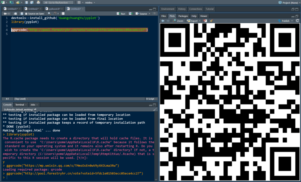301x182 pixels.
Task: Close the Terminal tab
Action: [26, 105]
